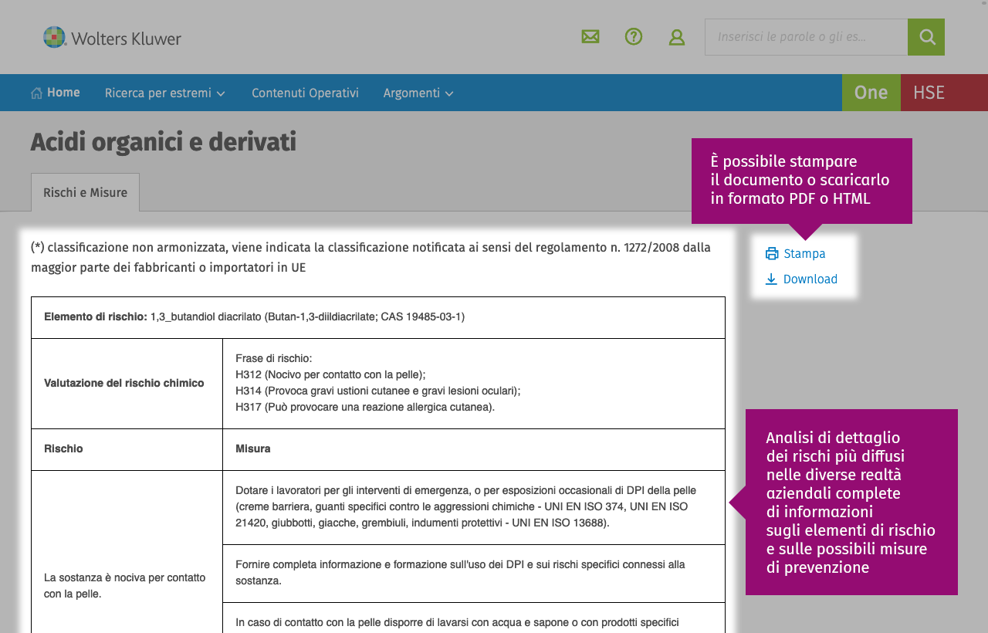Click the H314 risk phrase line

click(378, 391)
